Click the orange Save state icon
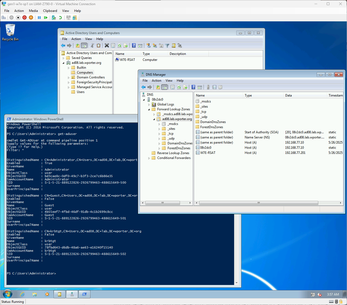 coord(31,18)
